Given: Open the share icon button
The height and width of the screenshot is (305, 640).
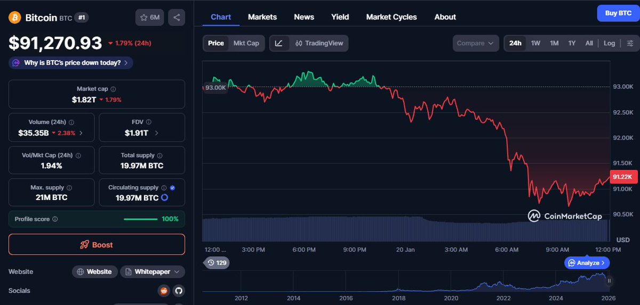Looking at the screenshot, I should [177, 18].
